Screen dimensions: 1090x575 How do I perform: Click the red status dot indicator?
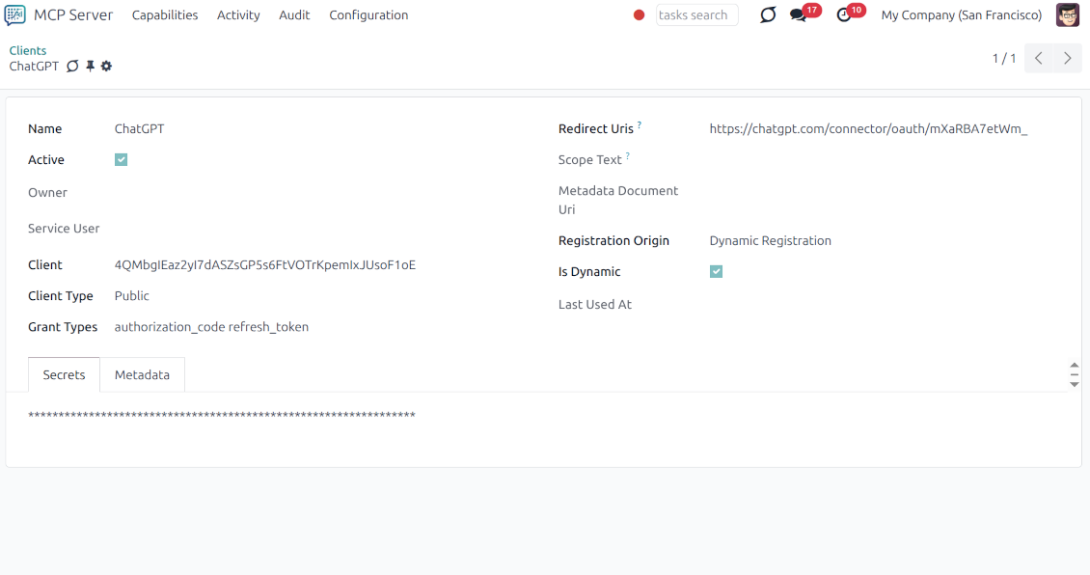(638, 15)
